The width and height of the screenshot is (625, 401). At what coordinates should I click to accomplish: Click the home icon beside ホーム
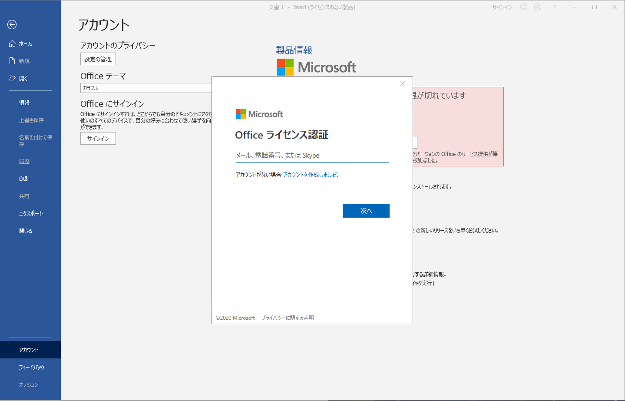coord(12,43)
